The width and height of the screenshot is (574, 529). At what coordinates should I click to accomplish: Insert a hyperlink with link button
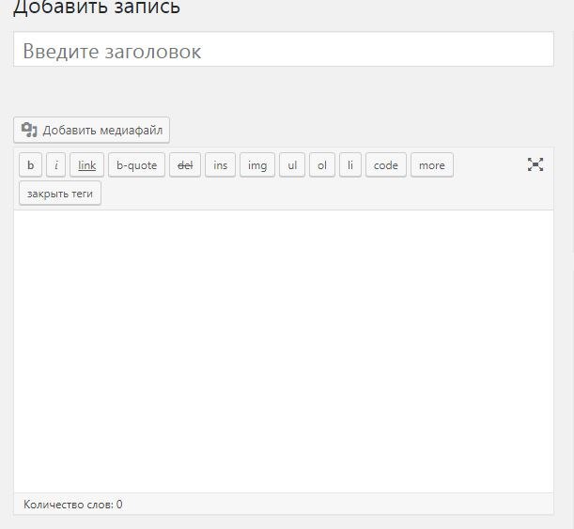[86, 165]
